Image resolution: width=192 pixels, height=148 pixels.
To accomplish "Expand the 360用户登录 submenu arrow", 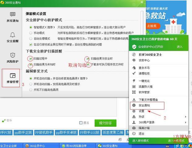I will pyautogui.click(x=185, y=122).
